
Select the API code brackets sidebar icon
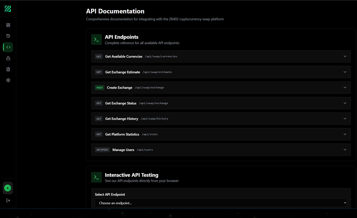coord(8,47)
